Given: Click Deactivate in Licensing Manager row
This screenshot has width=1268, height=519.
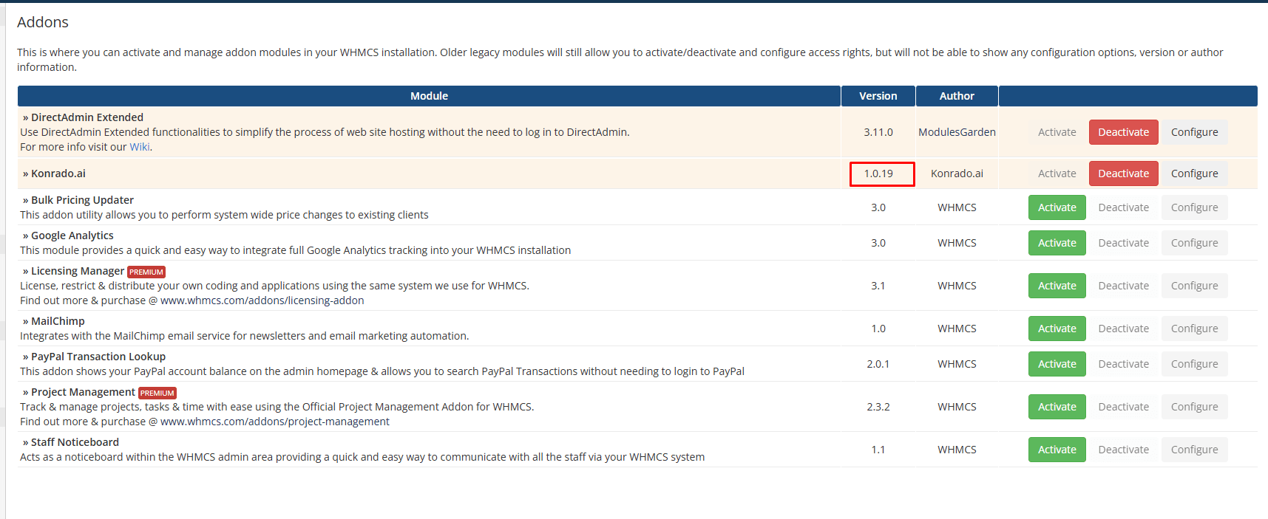Looking at the screenshot, I should [1123, 286].
